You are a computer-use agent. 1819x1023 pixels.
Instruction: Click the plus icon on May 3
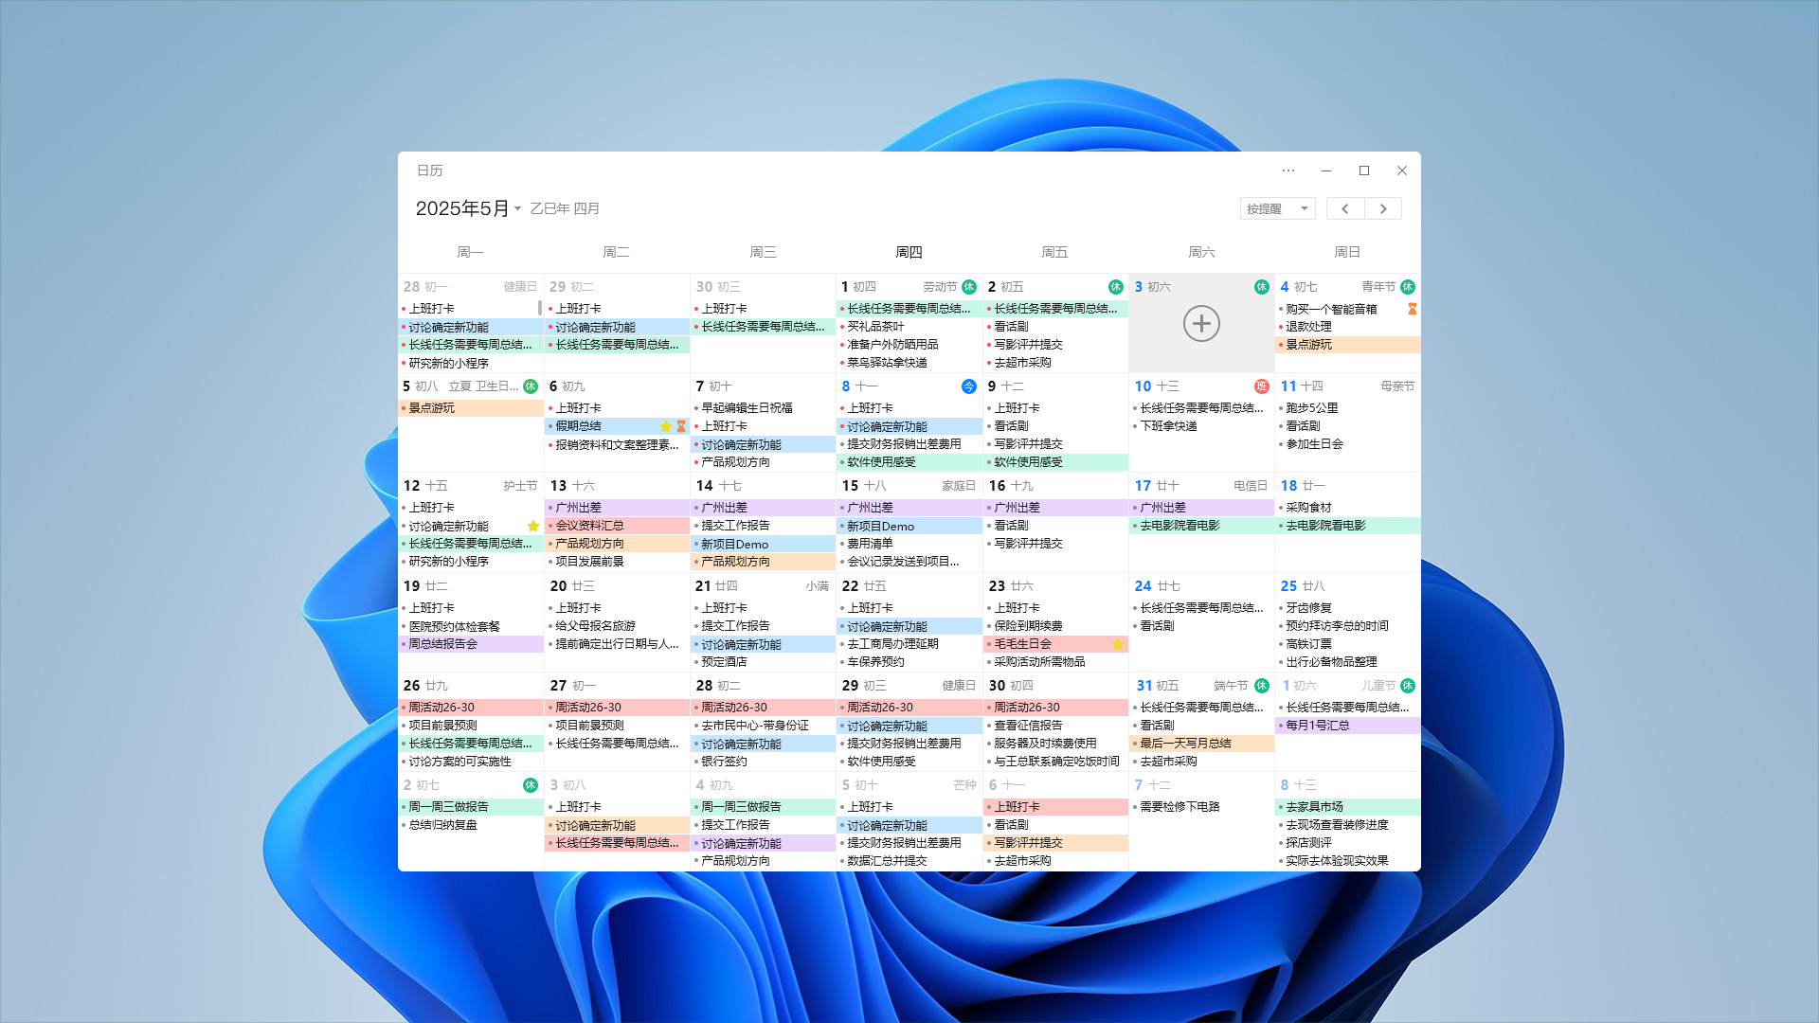pyautogui.click(x=1200, y=324)
